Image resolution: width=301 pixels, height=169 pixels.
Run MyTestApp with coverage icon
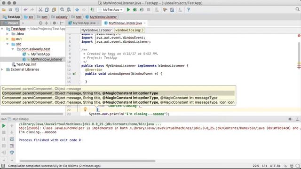142,10
